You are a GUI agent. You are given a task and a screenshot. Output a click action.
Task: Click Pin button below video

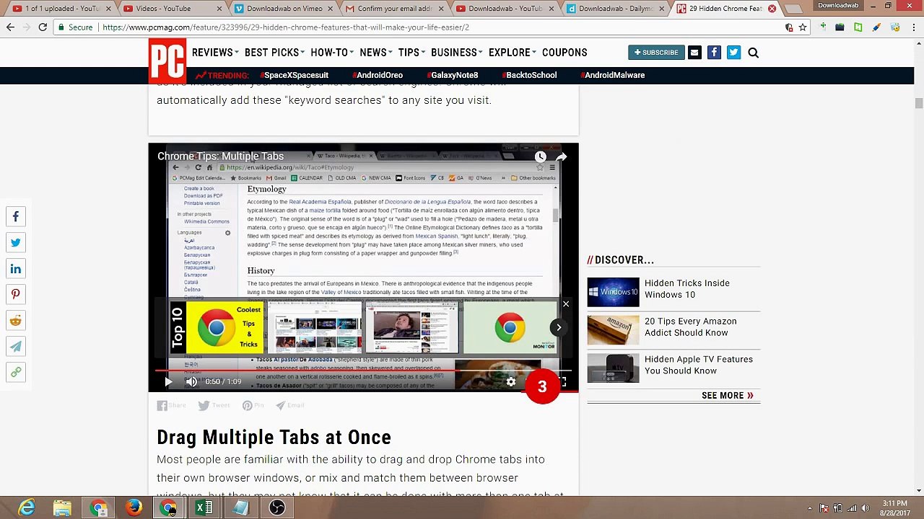pyautogui.click(x=253, y=406)
